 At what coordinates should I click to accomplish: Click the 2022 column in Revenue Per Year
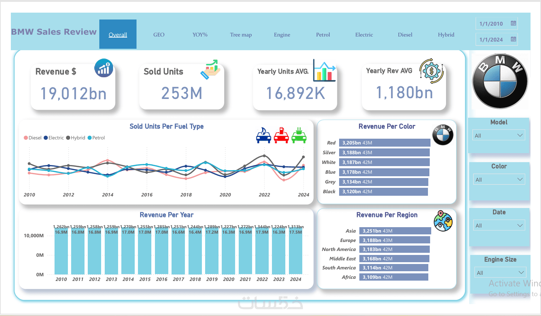point(262,251)
